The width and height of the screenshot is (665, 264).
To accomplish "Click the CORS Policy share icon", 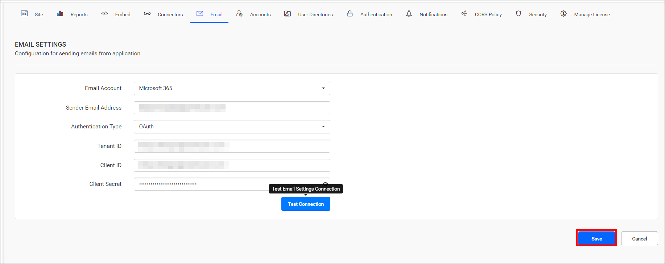I will click(464, 14).
